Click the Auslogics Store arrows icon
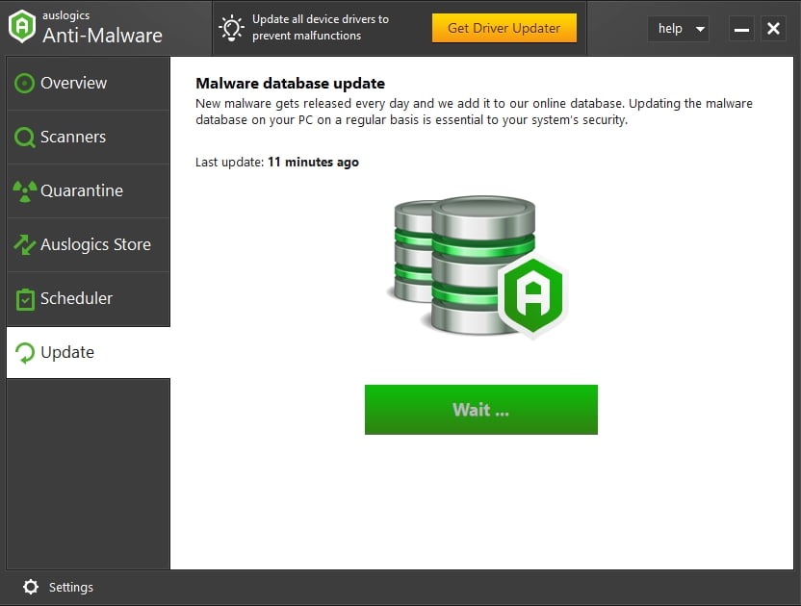This screenshot has height=606, width=801. 24,245
